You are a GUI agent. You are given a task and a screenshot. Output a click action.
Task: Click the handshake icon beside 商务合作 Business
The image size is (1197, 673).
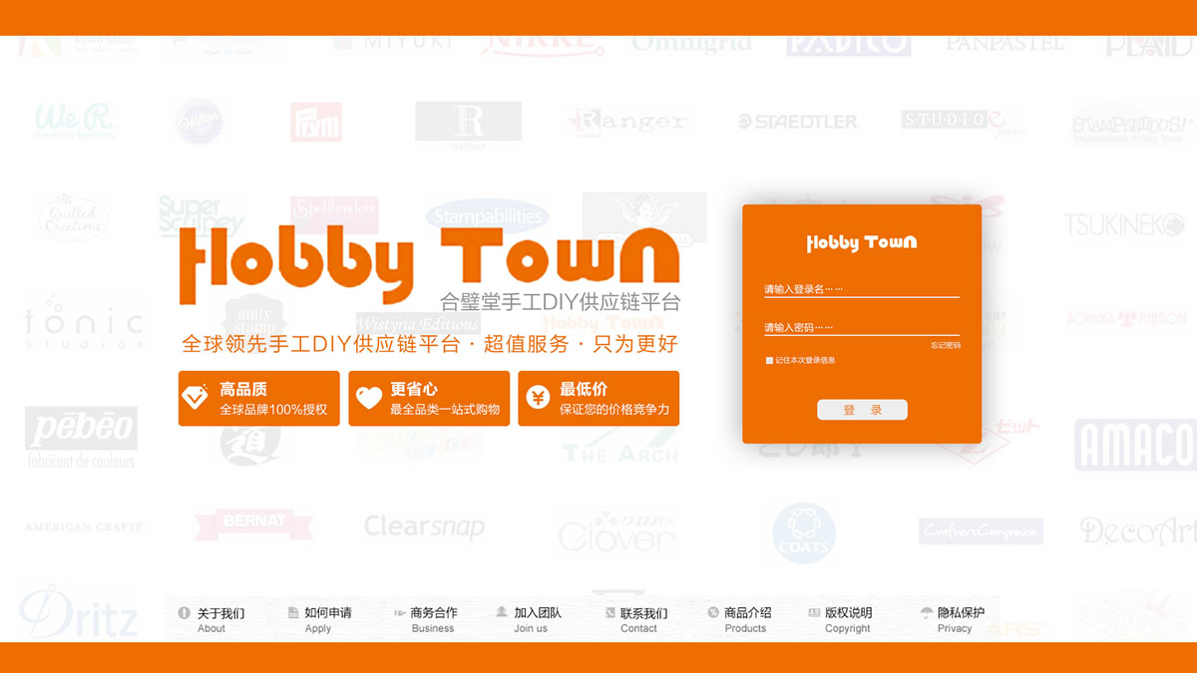400,613
